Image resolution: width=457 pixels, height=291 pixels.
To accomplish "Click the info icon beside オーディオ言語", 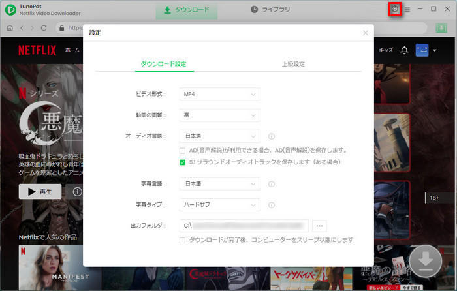I will pyautogui.click(x=272, y=137).
